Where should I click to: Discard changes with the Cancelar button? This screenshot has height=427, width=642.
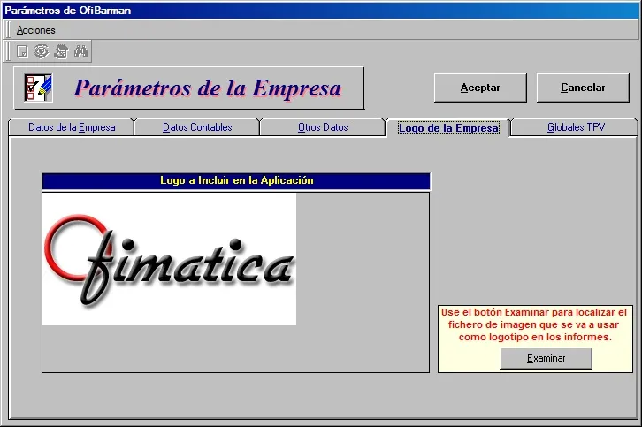pyautogui.click(x=583, y=88)
